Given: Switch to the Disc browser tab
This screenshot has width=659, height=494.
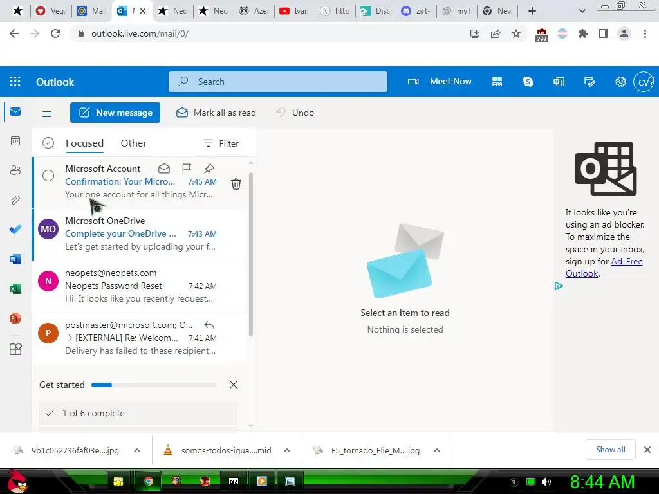Looking at the screenshot, I should coord(375,11).
